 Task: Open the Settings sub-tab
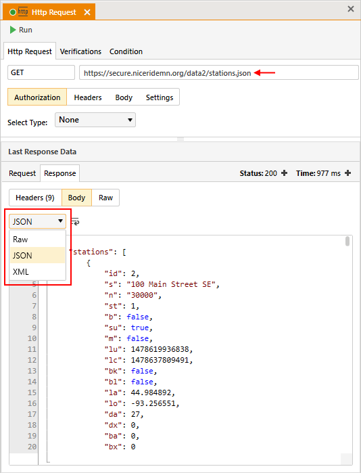(160, 97)
